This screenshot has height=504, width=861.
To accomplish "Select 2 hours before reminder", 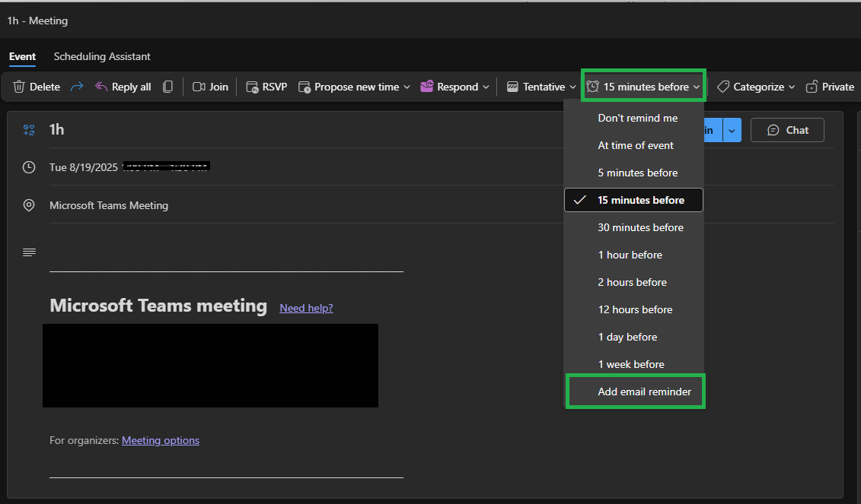I will pyautogui.click(x=633, y=283).
